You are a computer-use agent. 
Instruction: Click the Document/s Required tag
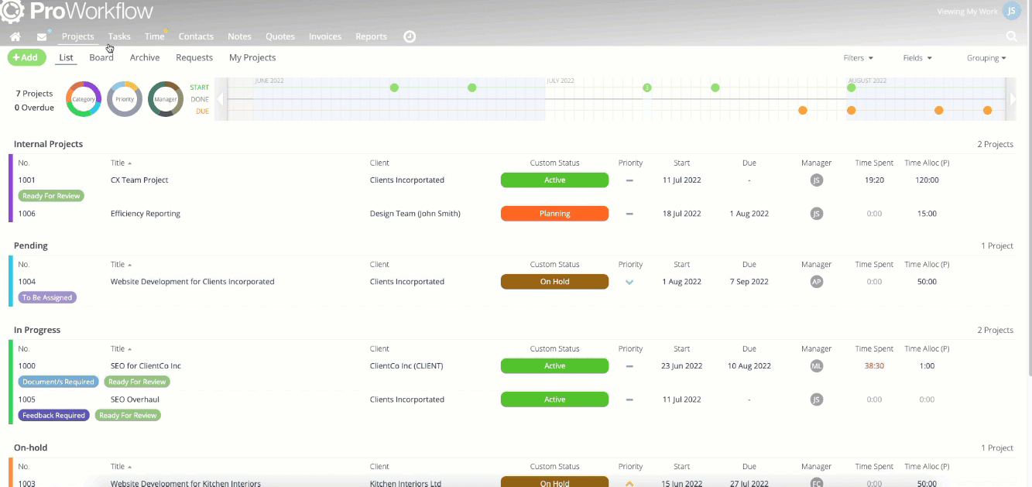pyautogui.click(x=59, y=382)
